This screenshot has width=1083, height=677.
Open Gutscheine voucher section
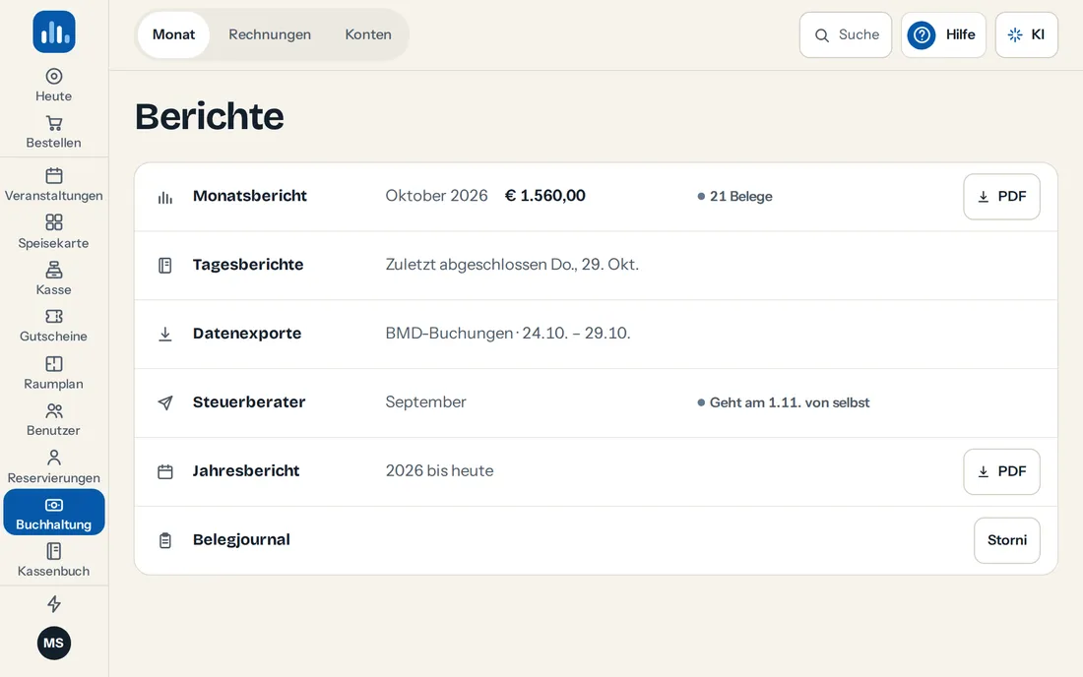54,326
